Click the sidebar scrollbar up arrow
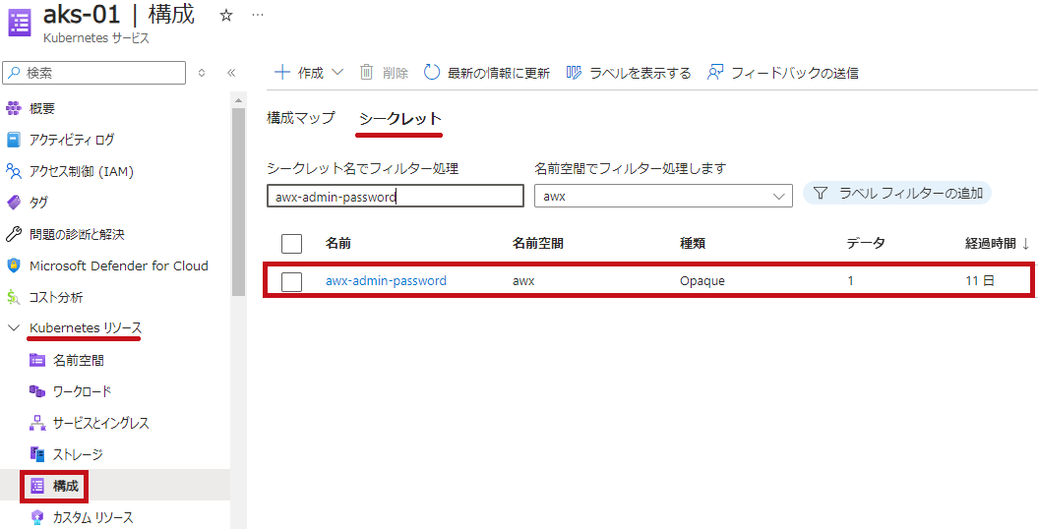This screenshot has width=1038, height=529. tap(238, 100)
